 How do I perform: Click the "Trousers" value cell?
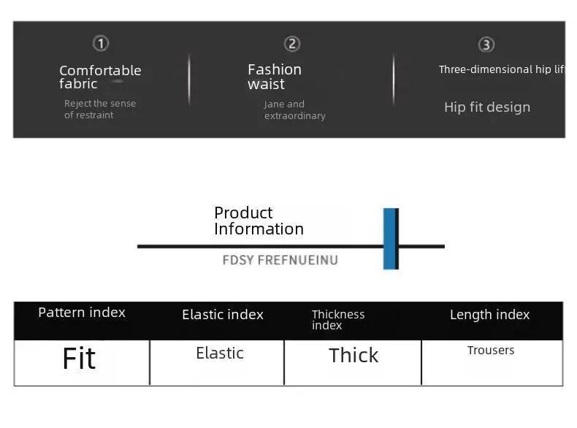(x=491, y=351)
